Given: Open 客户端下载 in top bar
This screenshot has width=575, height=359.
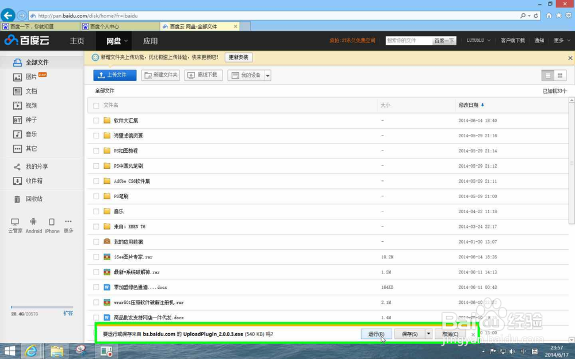Looking at the screenshot, I should (x=513, y=40).
